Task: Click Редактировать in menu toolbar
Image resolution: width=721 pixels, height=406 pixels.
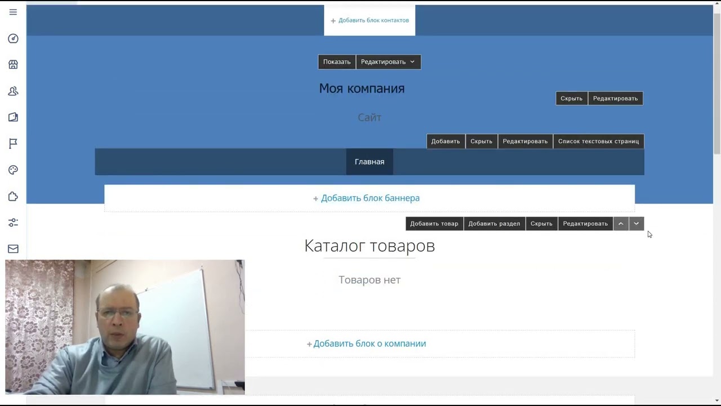Action: click(526, 142)
